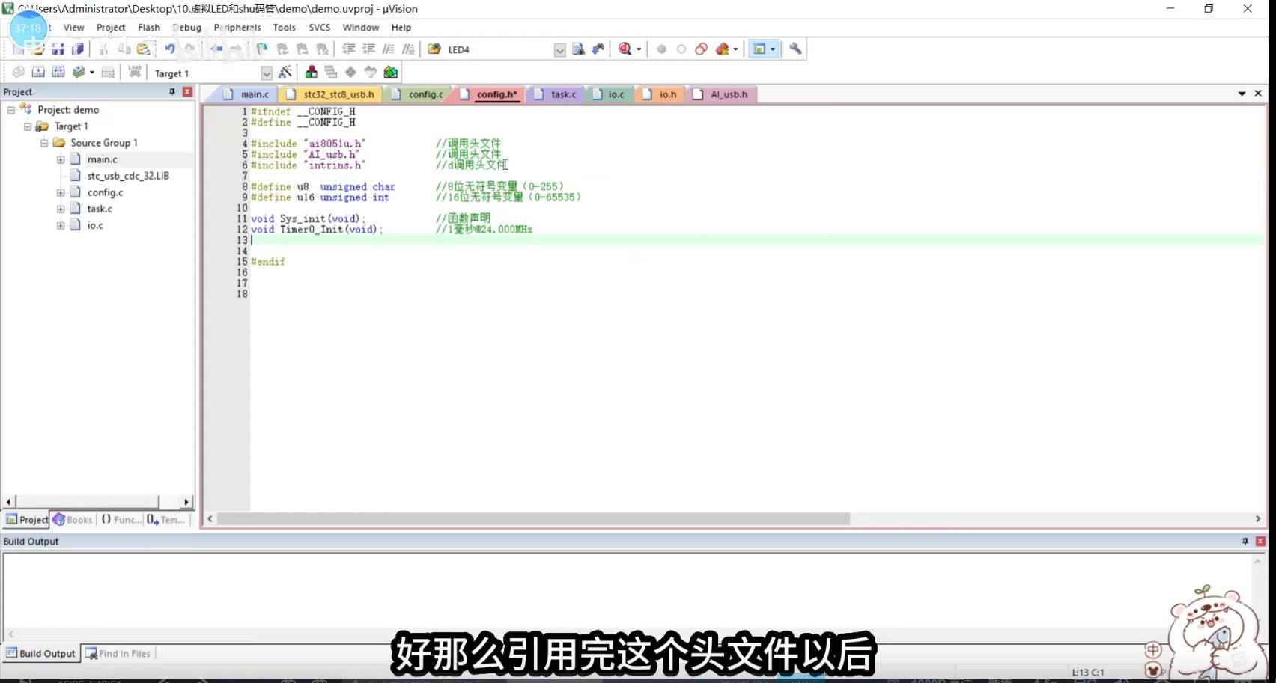
Task: Start a Debug Session
Action: (x=624, y=49)
